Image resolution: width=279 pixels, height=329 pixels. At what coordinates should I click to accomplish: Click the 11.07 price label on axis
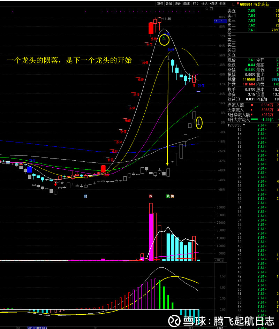pos(218,21)
